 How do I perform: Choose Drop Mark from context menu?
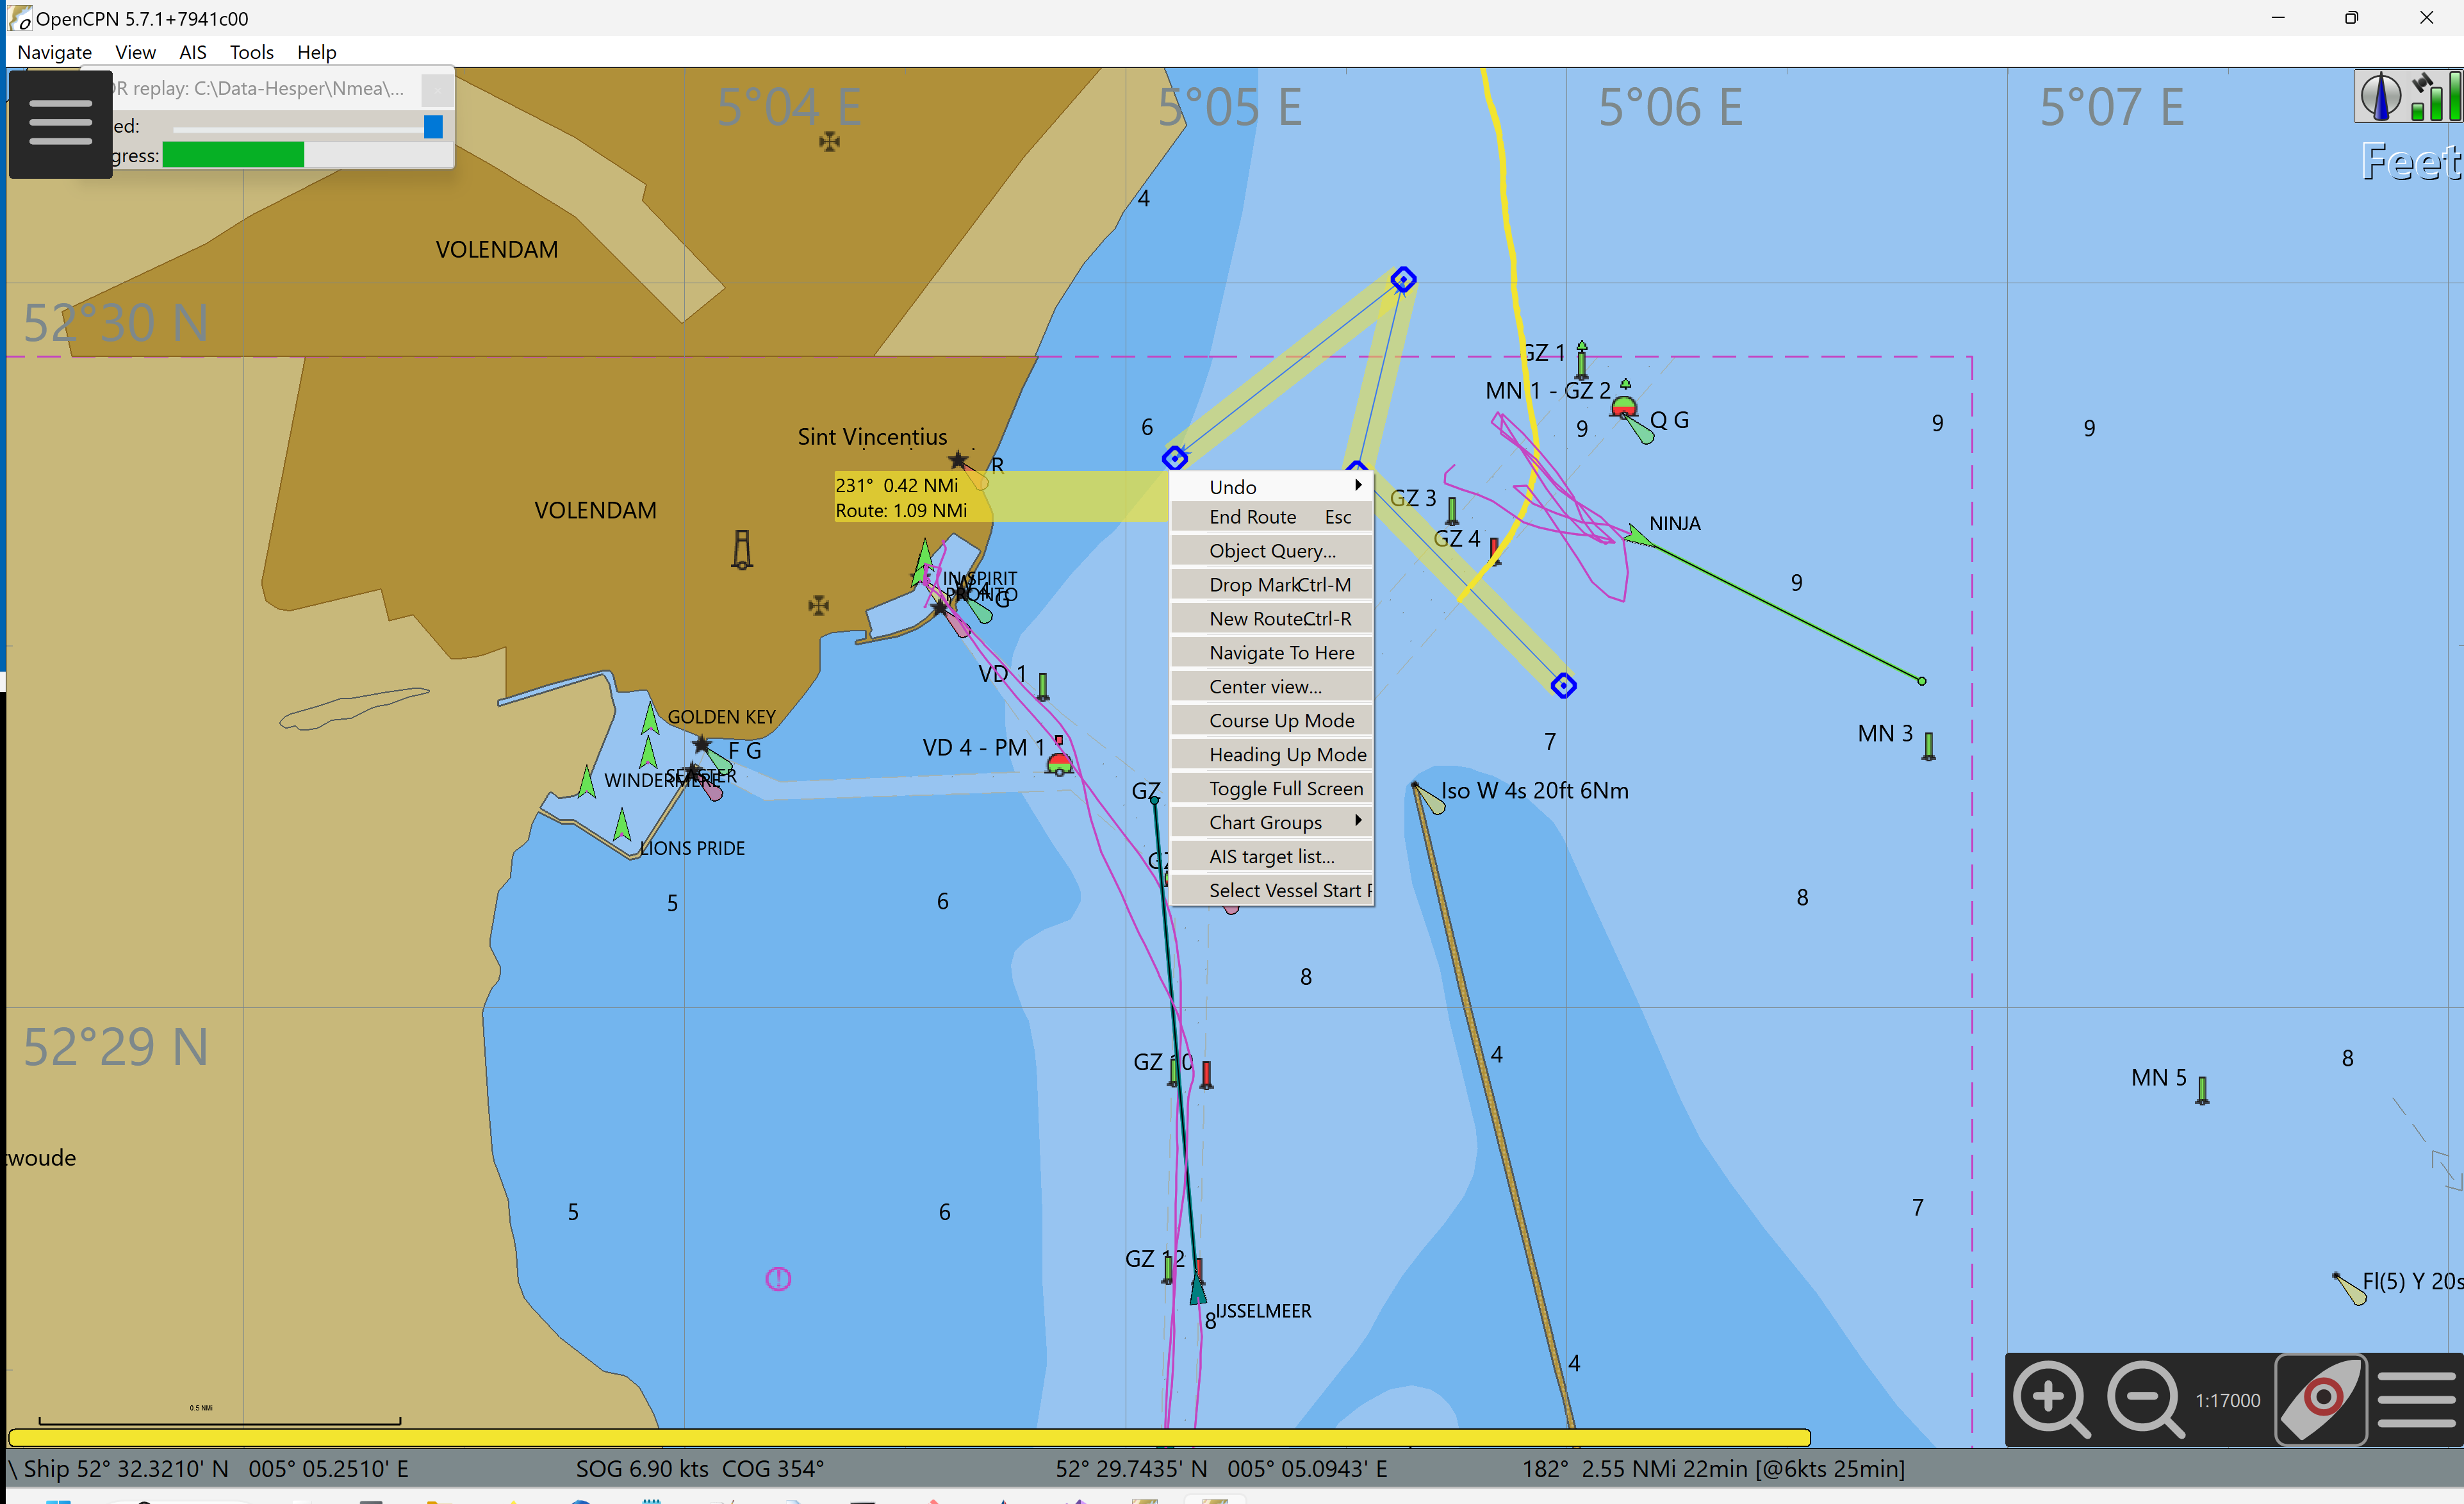click(x=1271, y=584)
